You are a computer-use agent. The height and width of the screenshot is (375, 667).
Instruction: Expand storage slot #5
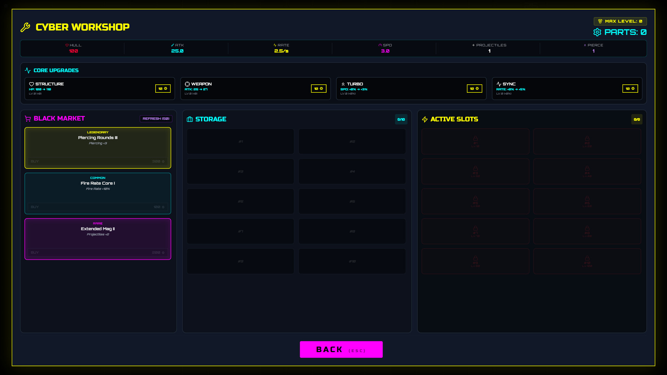[240, 201]
